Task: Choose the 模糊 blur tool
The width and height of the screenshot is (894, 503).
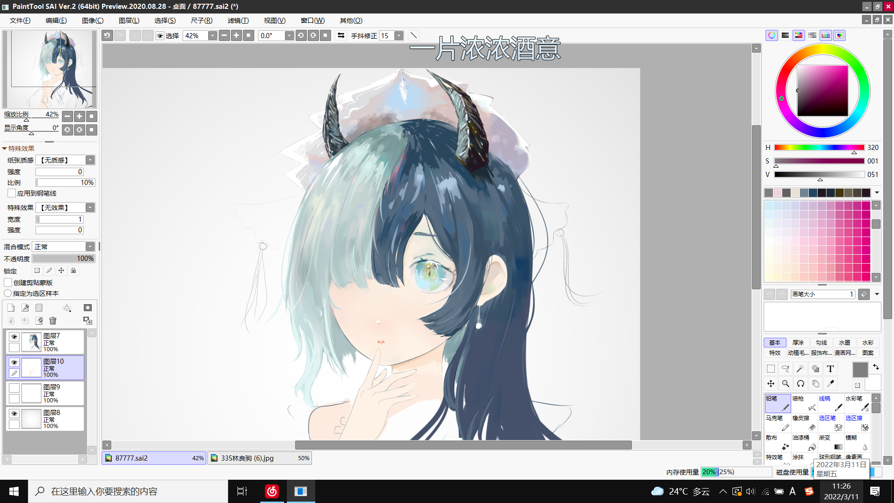Action: 857,442
